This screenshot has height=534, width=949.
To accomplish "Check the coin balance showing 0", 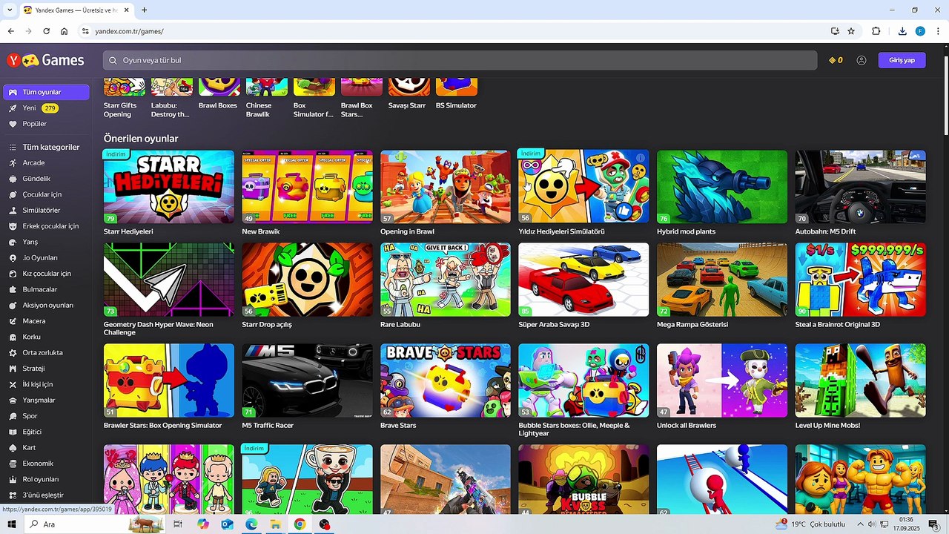I will pyautogui.click(x=836, y=60).
